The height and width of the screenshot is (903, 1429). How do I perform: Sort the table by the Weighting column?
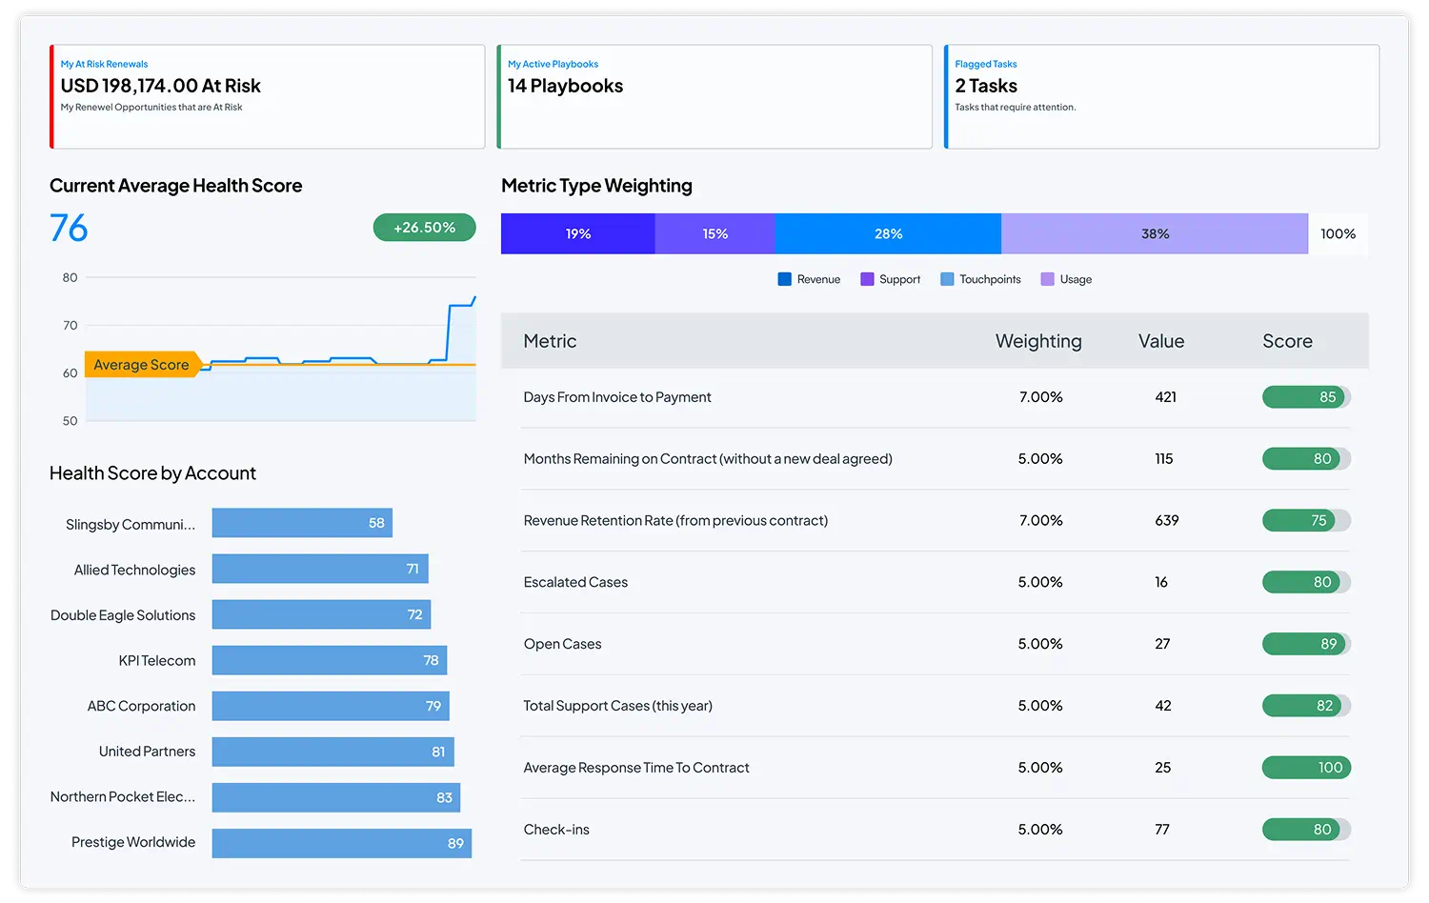click(1038, 341)
